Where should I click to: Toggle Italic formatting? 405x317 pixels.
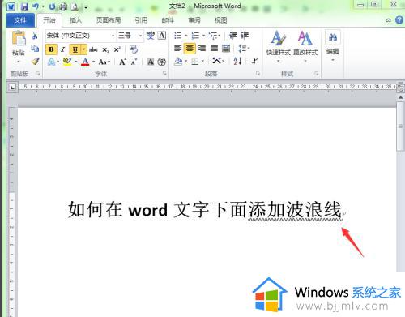tap(63, 49)
